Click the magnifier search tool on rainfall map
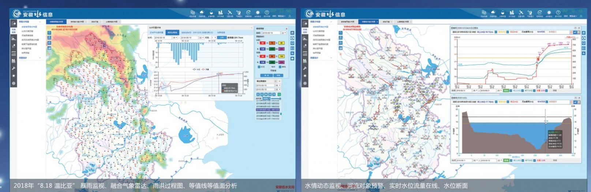Screen dimensions: 591x192 pyautogui.click(x=49, y=33)
